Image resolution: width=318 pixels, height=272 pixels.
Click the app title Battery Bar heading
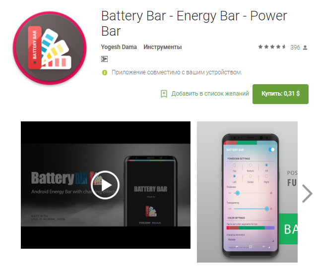coord(194,23)
